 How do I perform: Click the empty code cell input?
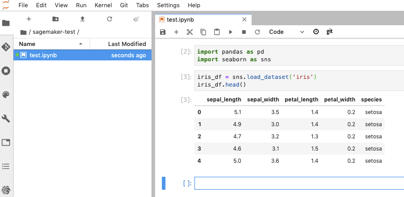click(x=298, y=183)
